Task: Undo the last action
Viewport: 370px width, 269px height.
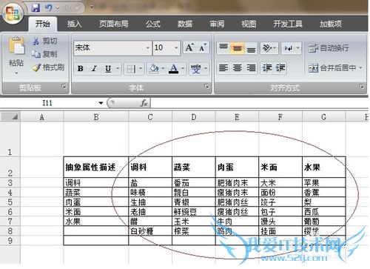Action: point(48,8)
